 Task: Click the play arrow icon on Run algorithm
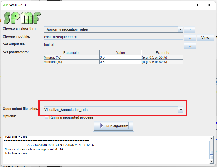coord(102,126)
